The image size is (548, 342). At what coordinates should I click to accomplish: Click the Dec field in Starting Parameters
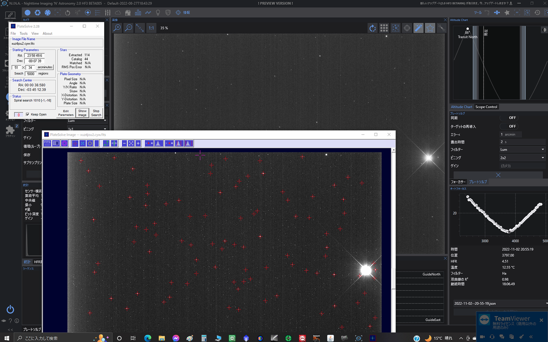click(x=34, y=61)
